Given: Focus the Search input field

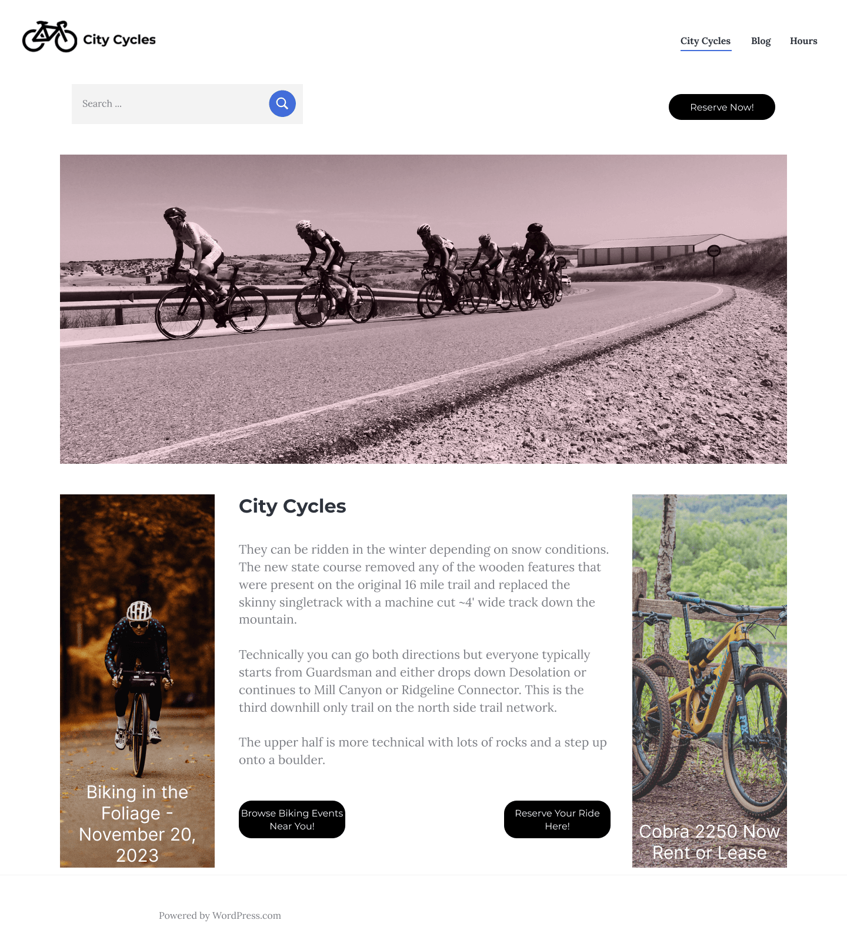Looking at the screenshot, I should coord(171,104).
